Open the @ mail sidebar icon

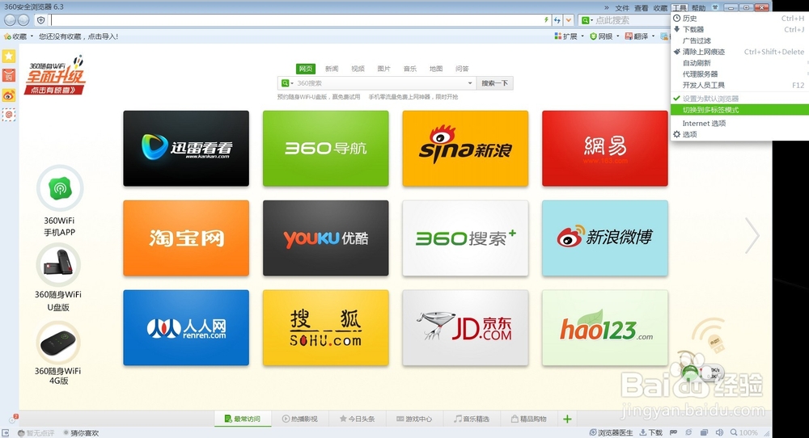point(9,115)
